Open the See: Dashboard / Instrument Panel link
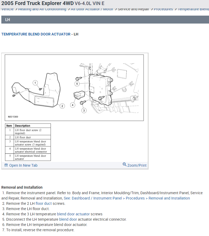 pos(127,198)
